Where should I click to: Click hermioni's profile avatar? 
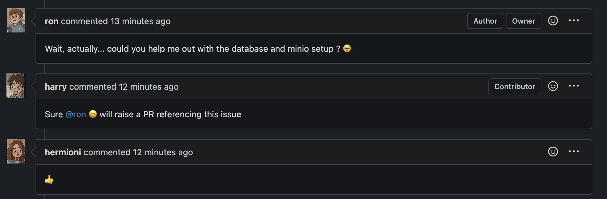click(16, 151)
